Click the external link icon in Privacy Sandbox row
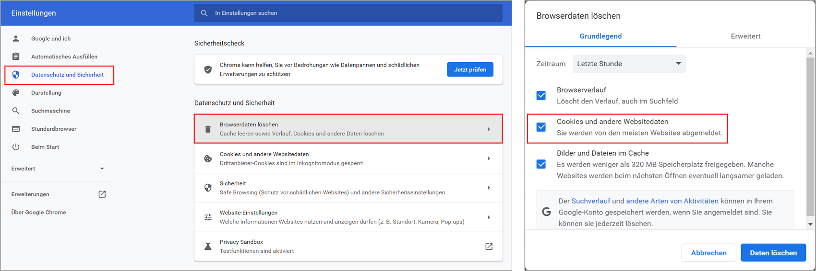This screenshot has height=271, width=816. pyautogui.click(x=489, y=247)
